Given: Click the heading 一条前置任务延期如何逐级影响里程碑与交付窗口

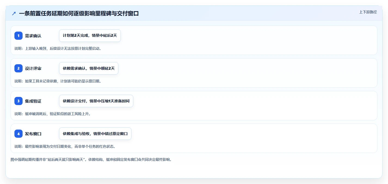Looking at the screenshot, I should 79,13.
